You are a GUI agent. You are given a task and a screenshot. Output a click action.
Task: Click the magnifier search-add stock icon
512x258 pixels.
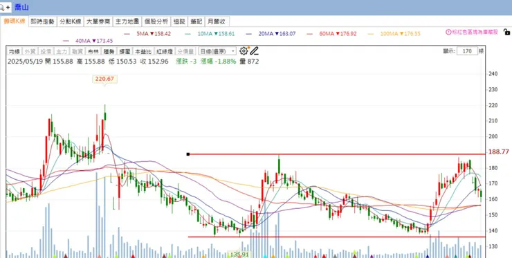point(6,7)
